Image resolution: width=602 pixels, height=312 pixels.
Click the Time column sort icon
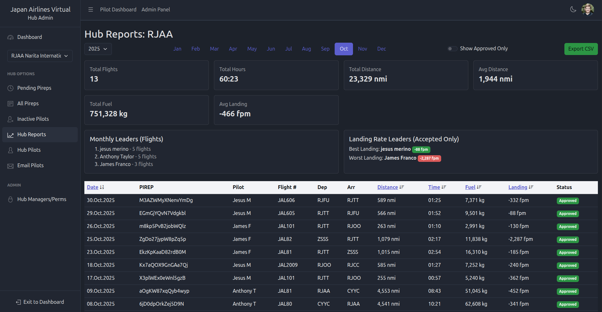tap(444, 187)
